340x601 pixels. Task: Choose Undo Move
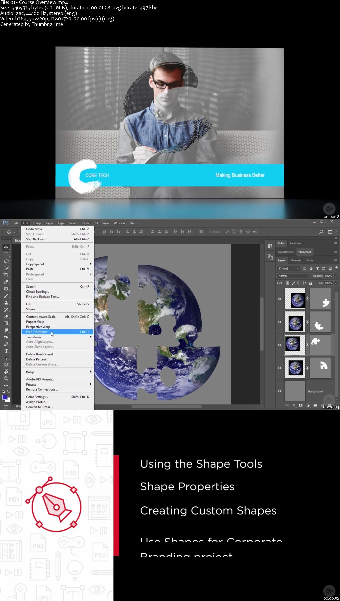pyautogui.click(x=57, y=229)
